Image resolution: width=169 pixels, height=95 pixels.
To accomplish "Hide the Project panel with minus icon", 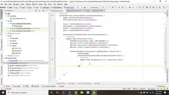I will point(46,11).
